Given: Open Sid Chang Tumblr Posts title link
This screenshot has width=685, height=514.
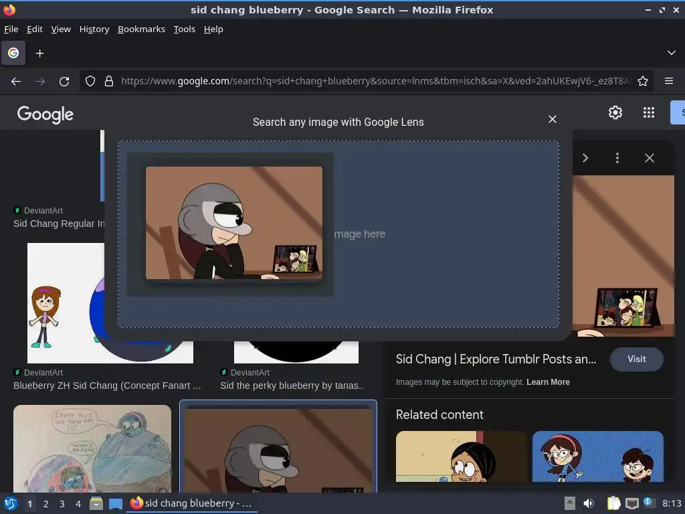Looking at the screenshot, I should [x=496, y=359].
